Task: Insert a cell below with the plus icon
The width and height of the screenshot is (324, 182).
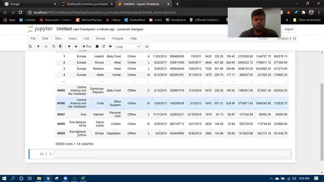Action: pyautogui.click(x=38, y=47)
